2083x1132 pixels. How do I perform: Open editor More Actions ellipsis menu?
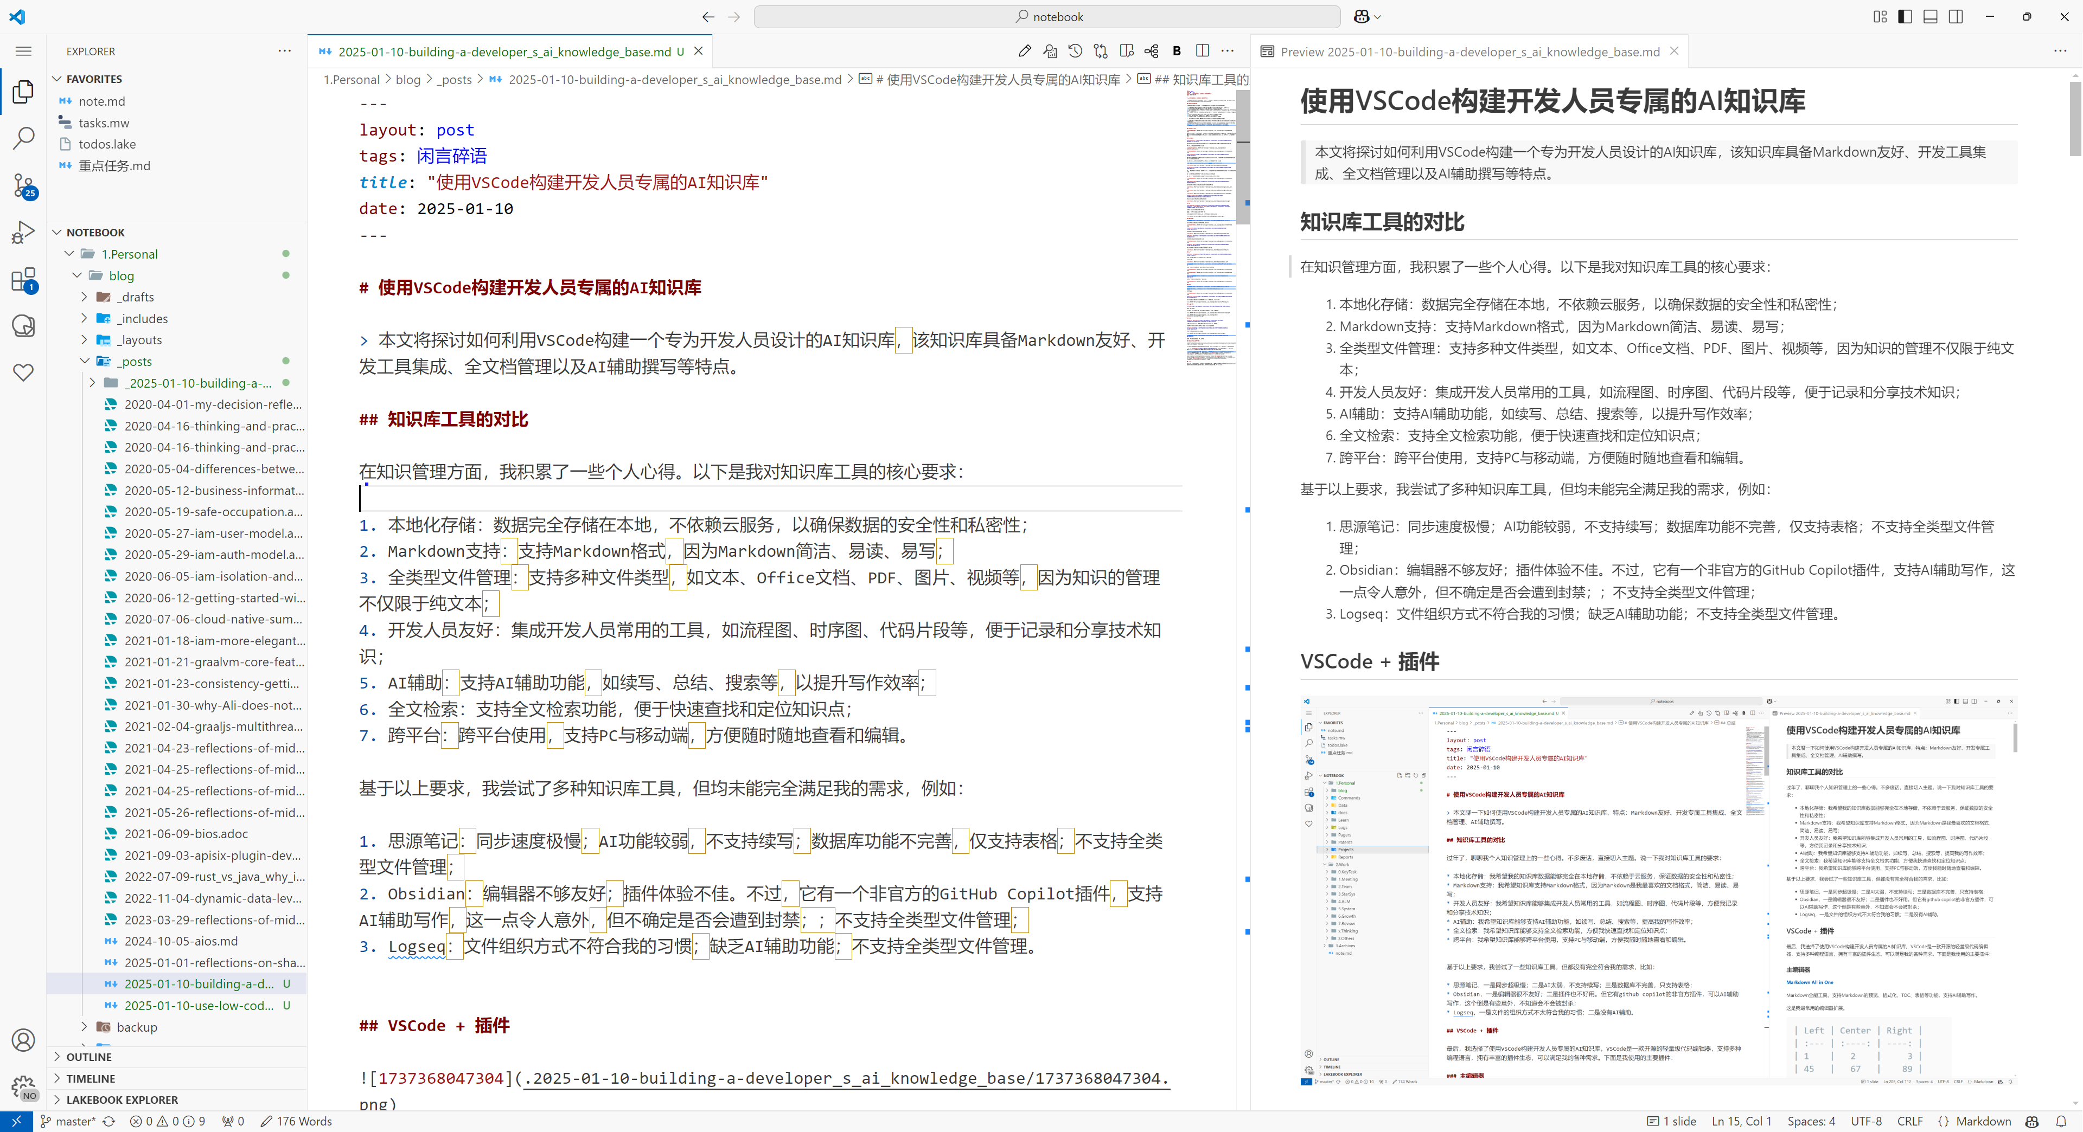coord(1228,51)
